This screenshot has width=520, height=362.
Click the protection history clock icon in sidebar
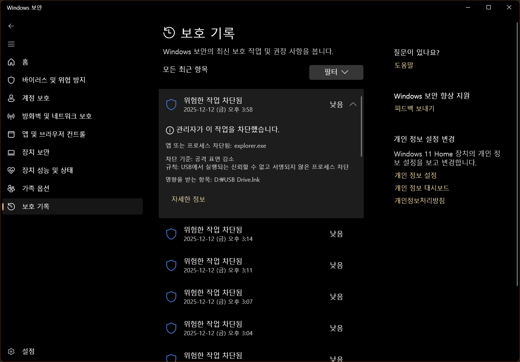coord(11,207)
